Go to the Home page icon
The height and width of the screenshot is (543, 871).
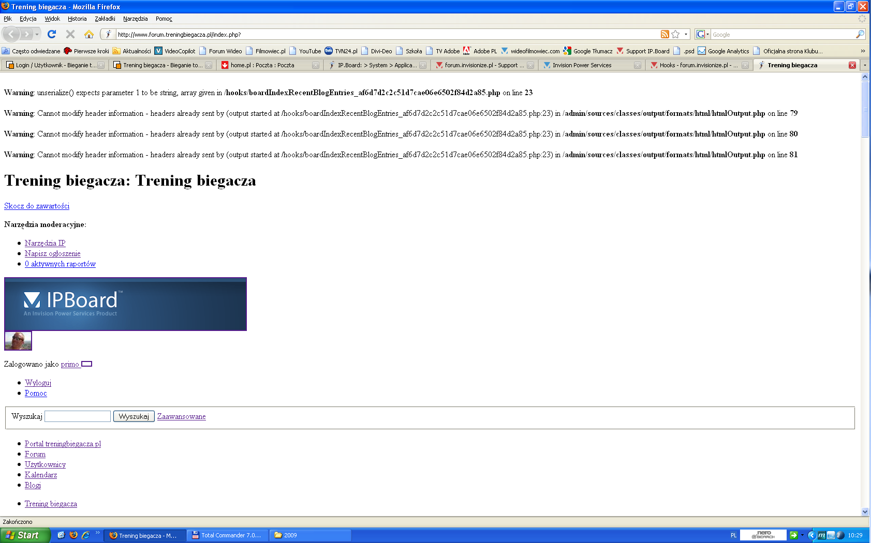pos(89,34)
